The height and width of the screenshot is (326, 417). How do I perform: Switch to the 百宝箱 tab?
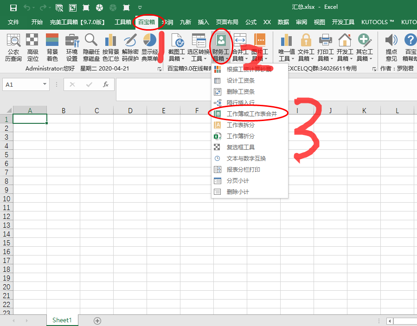click(147, 22)
